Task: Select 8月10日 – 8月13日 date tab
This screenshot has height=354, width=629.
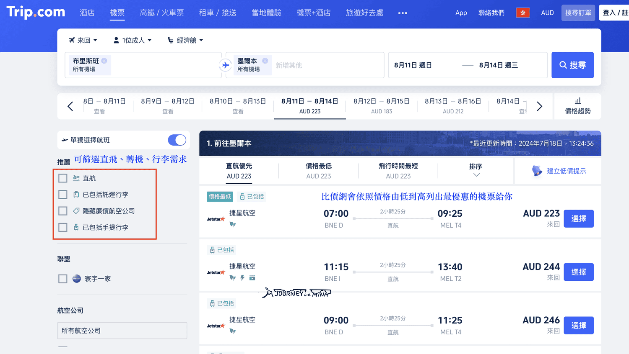Action: (x=238, y=106)
